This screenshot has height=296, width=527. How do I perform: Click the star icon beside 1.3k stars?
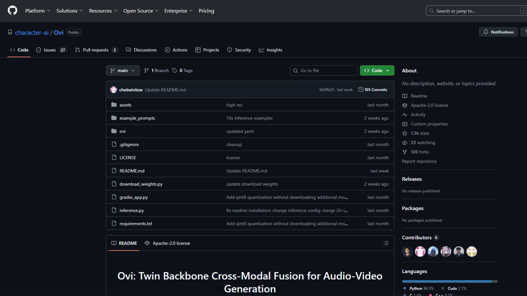405,133
